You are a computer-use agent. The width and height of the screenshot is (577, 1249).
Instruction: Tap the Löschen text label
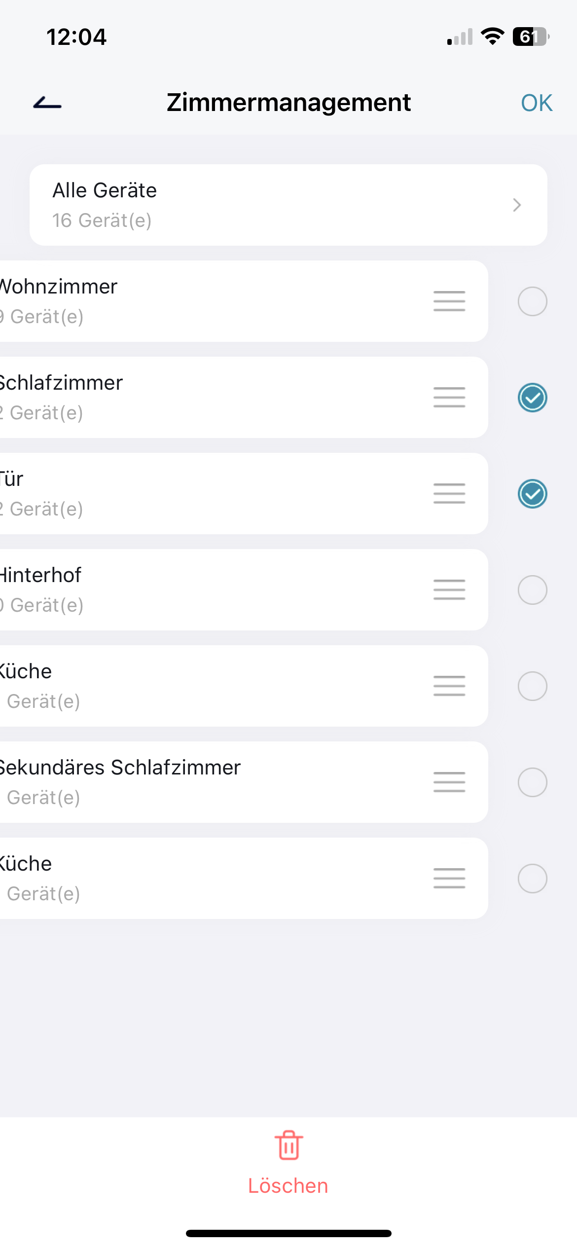pyautogui.click(x=288, y=1186)
